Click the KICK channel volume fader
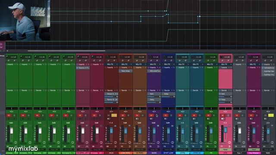Image resolution: width=276 pixels, height=155 pixels. pyautogui.click(x=111, y=130)
